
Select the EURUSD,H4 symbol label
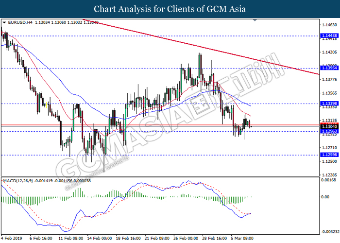tap(20, 22)
